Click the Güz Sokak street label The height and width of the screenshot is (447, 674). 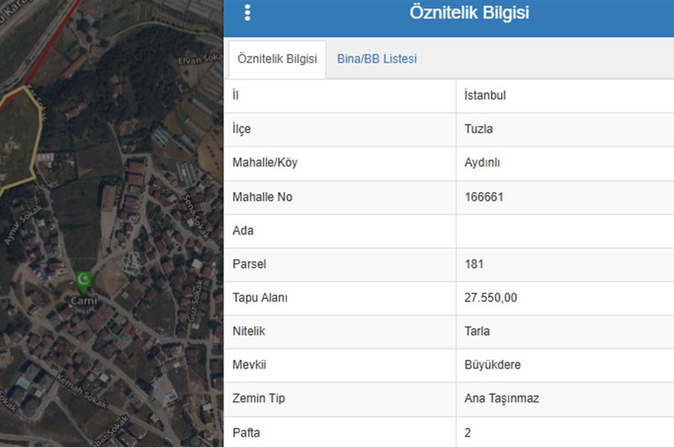point(195,301)
